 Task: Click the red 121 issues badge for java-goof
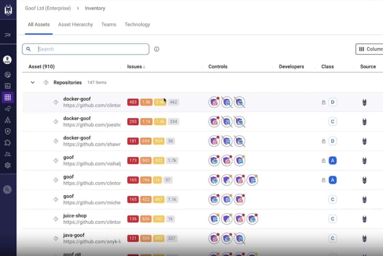pos(133,238)
